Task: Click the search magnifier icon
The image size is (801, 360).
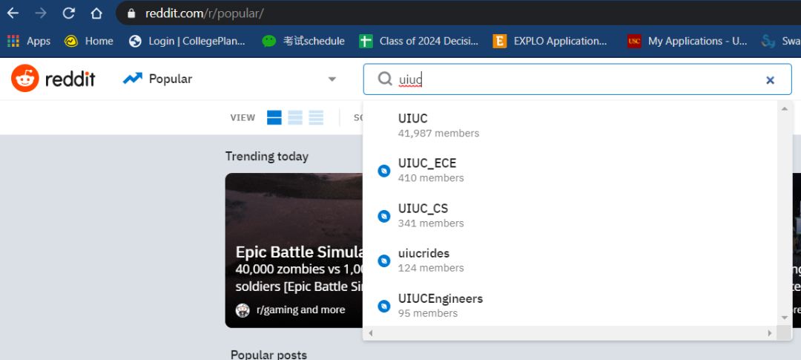Action: click(x=385, y=79)
